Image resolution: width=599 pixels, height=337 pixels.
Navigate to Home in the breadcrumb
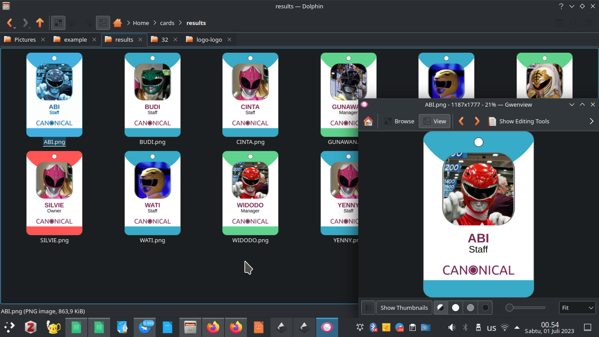(x=141, y=23)
